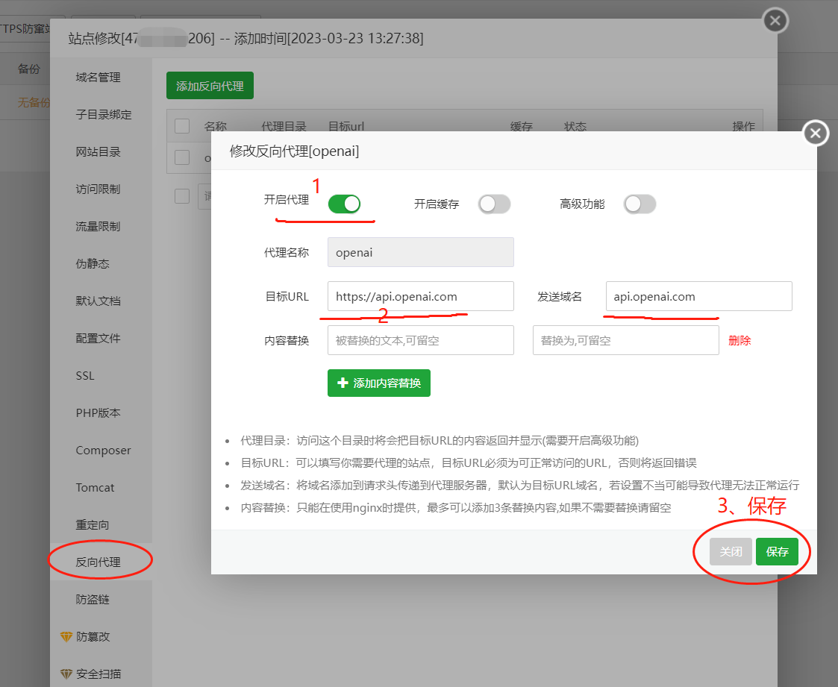Select 伪静态 in the sidebar
Image resolution: width=838 pixels, height=687 pixels.
(93, 263)
